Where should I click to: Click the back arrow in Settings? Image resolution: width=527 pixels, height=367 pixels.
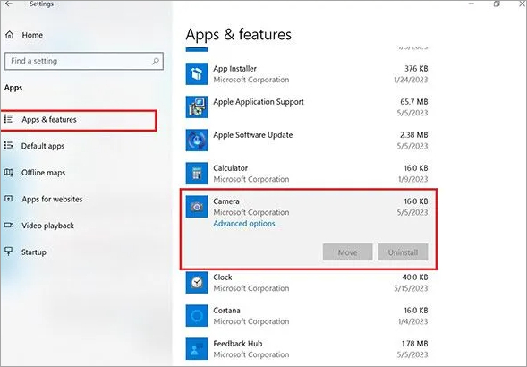tap(9, 4)
